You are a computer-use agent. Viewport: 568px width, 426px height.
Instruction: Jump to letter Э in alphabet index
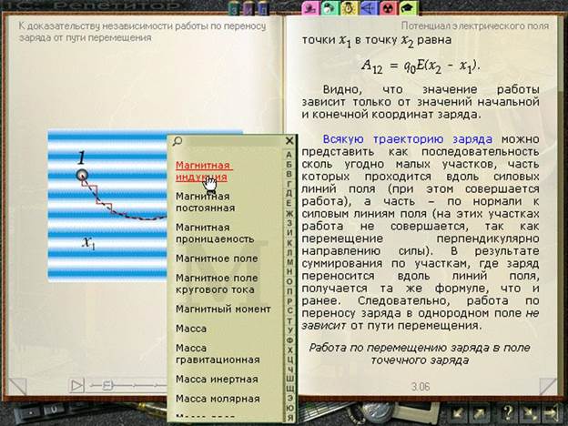(x=289, y=399)
